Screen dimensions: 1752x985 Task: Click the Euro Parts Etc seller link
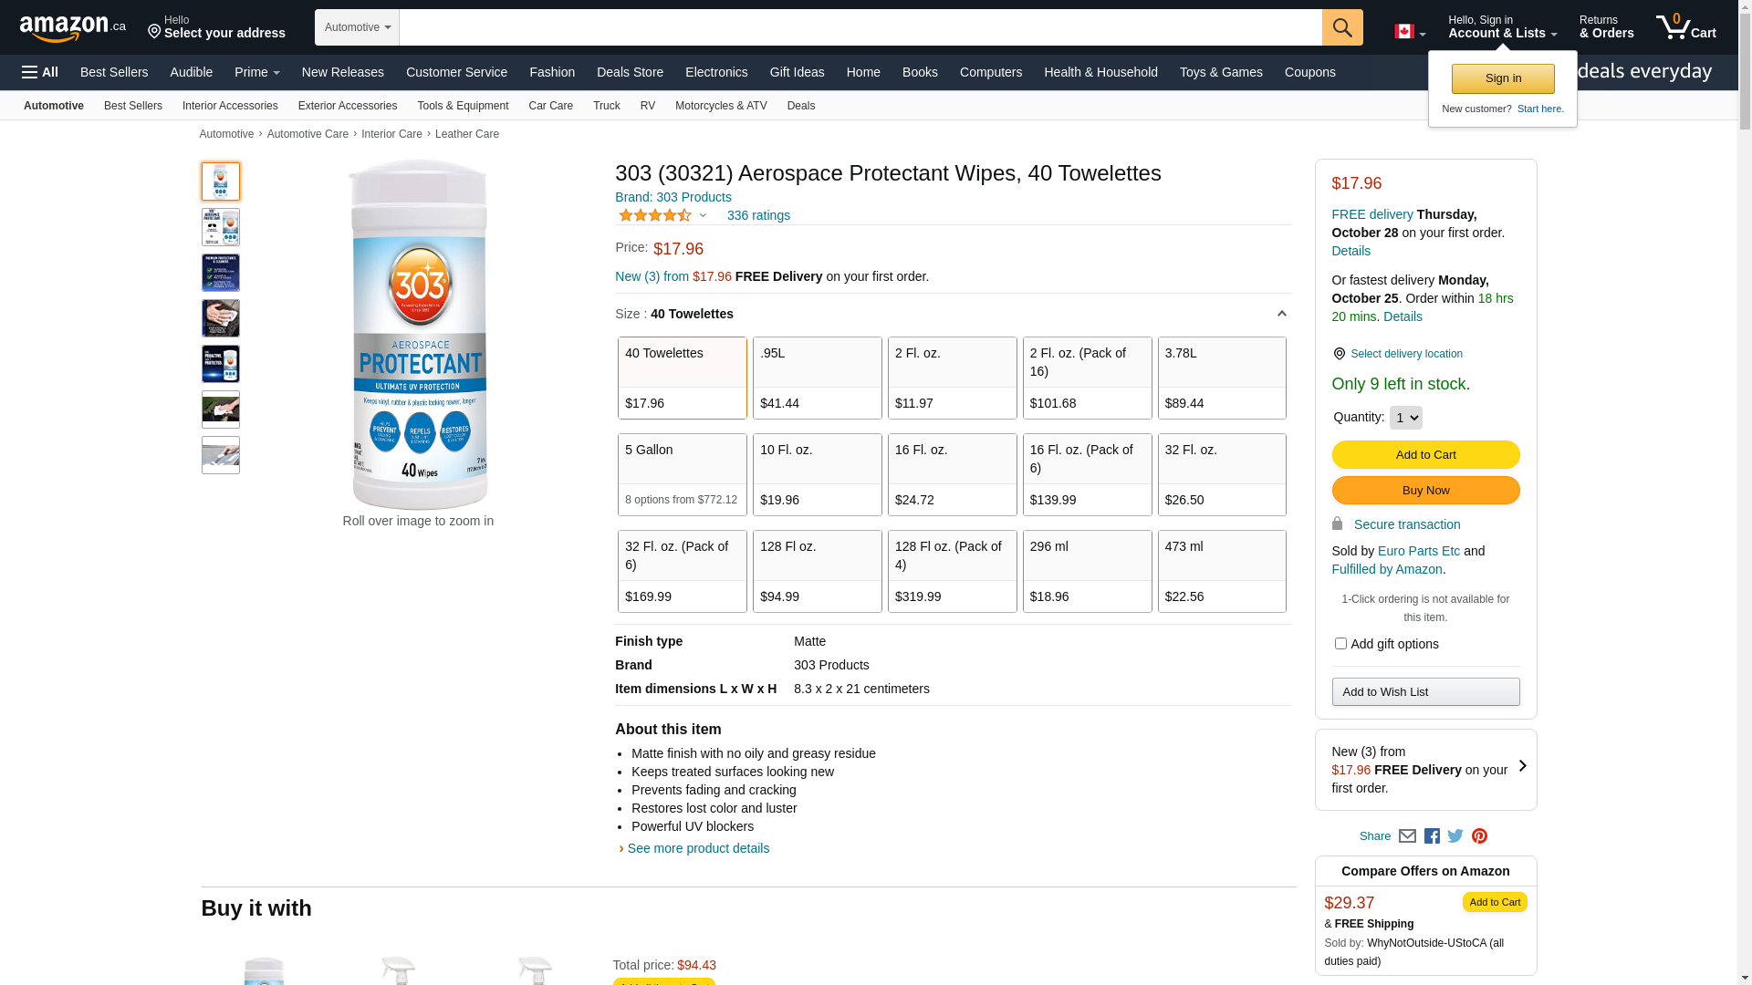1419,551
